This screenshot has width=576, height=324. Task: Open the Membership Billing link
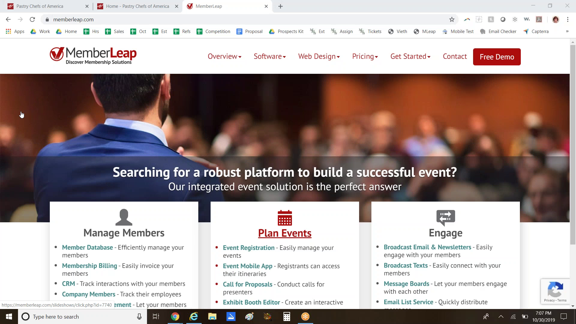click(x=89, y=266)
